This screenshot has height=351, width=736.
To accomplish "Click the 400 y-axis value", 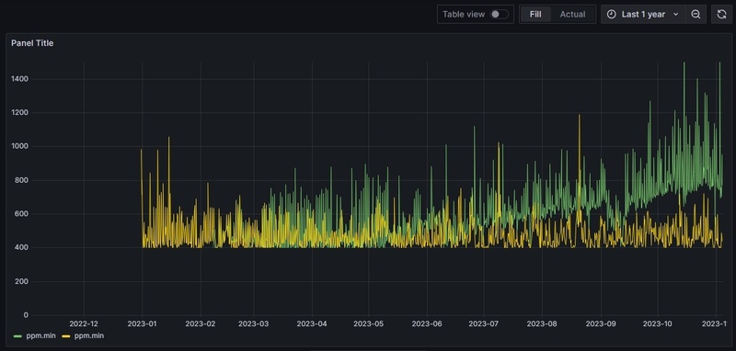I will coord(21,247).
